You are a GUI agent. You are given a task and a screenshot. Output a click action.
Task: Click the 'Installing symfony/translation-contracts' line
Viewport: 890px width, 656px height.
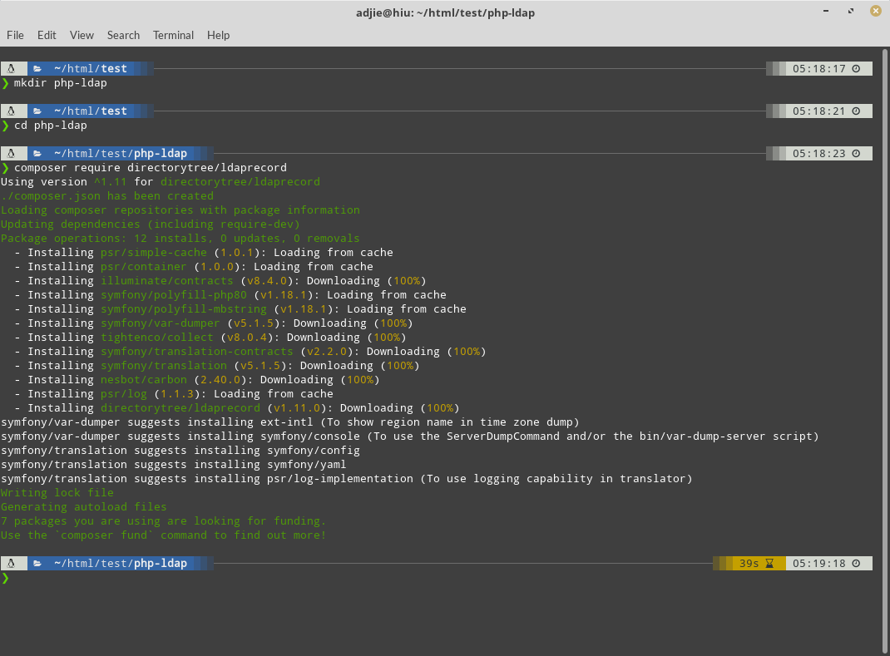[250, 352]
